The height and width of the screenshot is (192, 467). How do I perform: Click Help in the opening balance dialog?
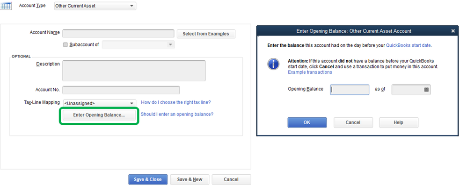tap(398, 122)
